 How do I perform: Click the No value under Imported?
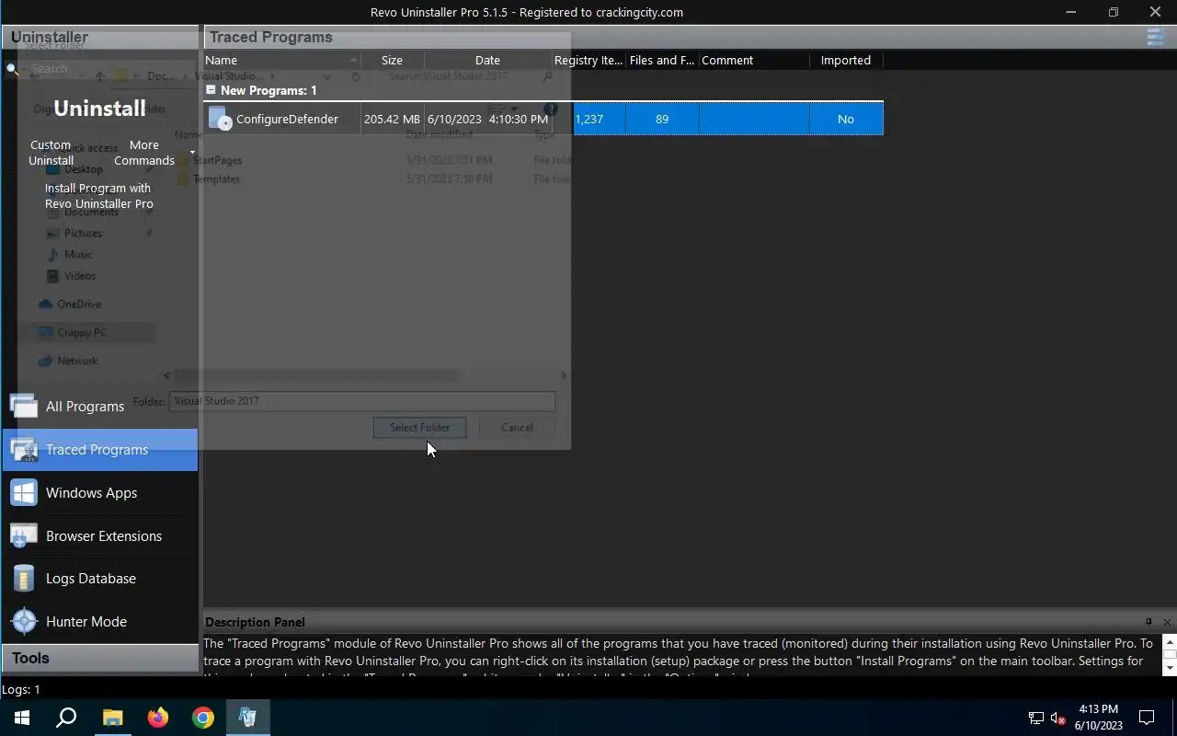coord(846,119)
